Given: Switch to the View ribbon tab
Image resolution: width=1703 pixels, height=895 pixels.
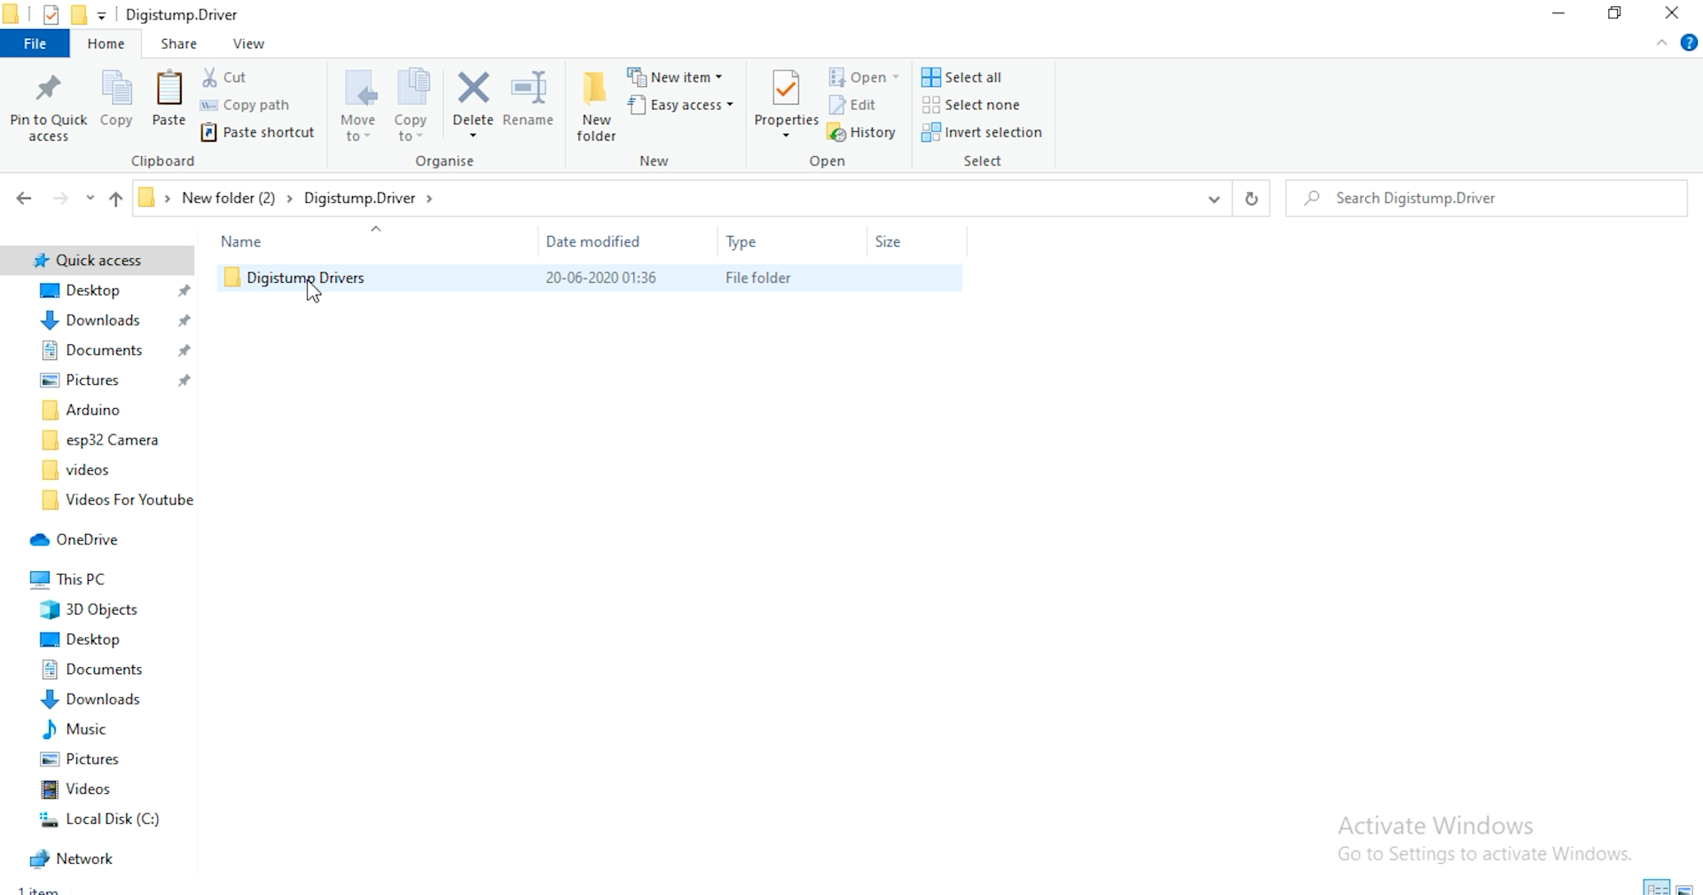Looking at the screenshot, I should point(247,43).
